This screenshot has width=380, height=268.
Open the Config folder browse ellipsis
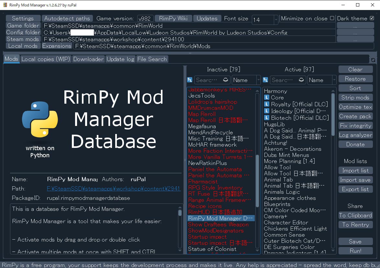tap(355, 32)
